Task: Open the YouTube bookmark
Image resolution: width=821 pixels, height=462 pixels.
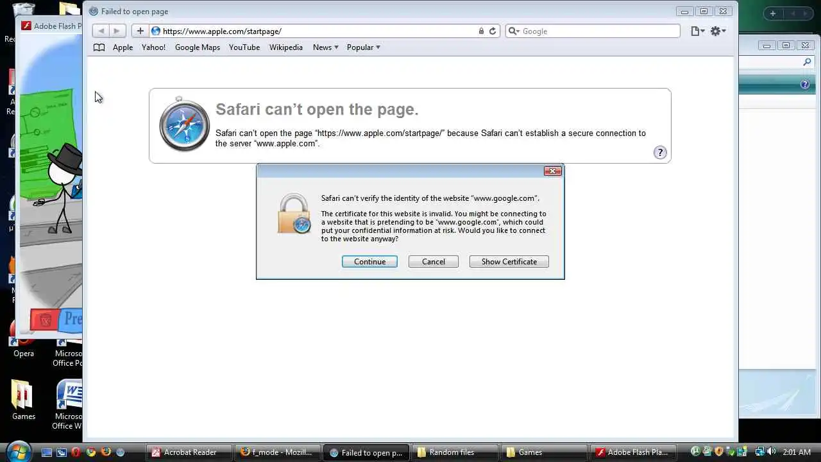Action: (x=244, y=47)
